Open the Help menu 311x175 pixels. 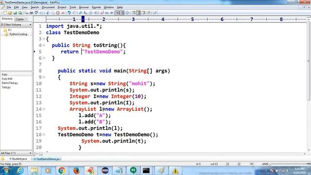pos(120,7)
